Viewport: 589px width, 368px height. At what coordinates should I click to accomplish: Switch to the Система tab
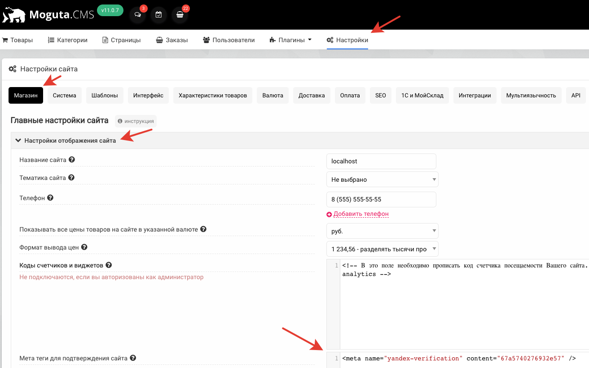pyautogui.click(x=65, y=95)
